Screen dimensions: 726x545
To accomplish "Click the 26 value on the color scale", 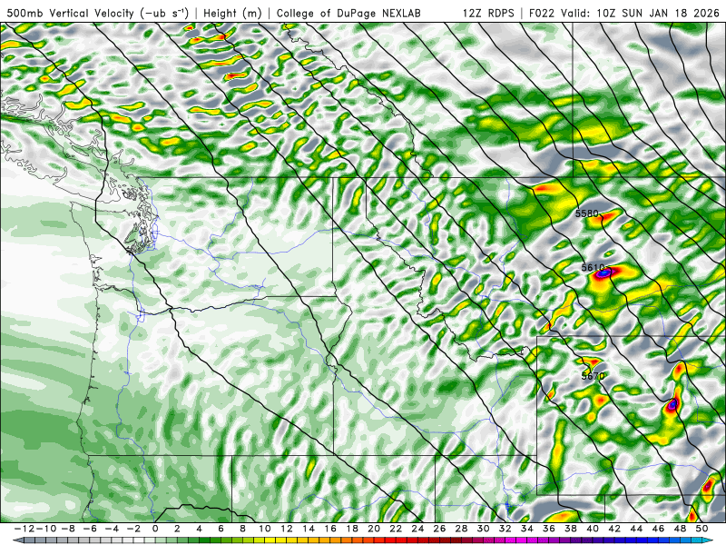I will (x=439, y=529).
